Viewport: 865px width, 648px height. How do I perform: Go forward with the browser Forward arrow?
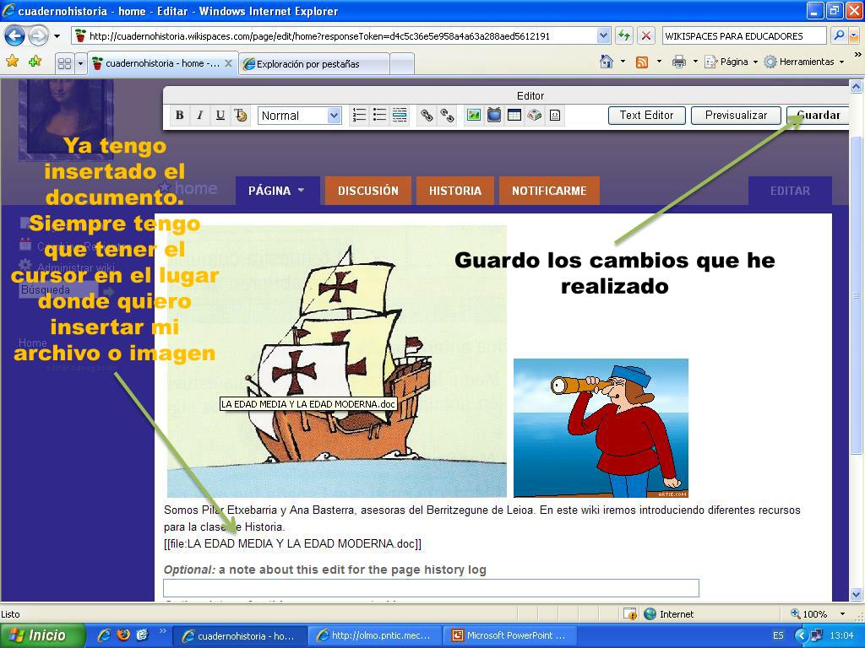click(x=38, y=36)
